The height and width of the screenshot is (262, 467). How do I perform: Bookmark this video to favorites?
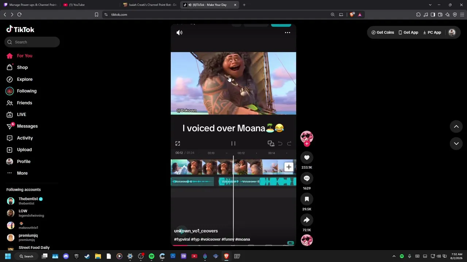click(x=307, y=199)
